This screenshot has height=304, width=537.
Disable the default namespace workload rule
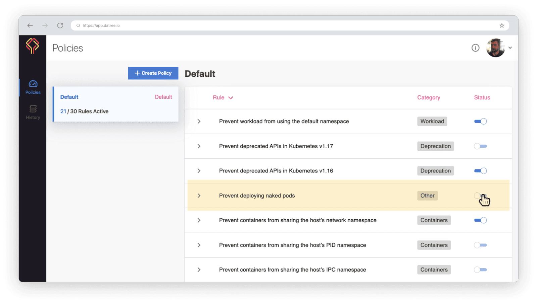click(x=480, y=122)
